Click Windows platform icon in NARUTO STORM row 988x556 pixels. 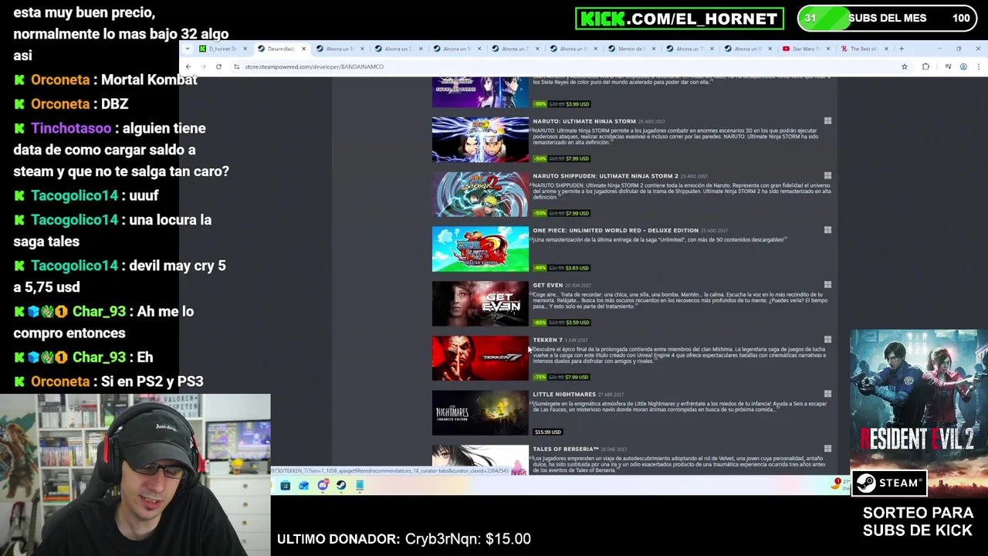827,121
